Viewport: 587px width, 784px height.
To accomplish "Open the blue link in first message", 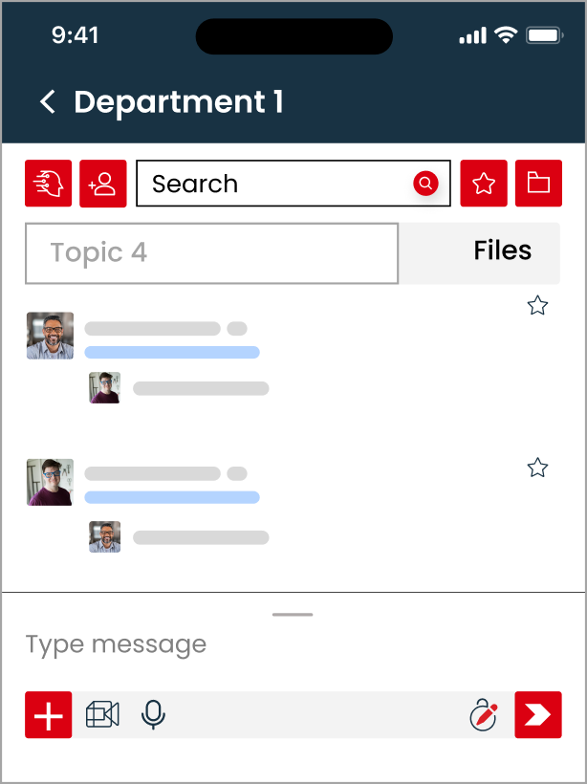I will point(172,353).
